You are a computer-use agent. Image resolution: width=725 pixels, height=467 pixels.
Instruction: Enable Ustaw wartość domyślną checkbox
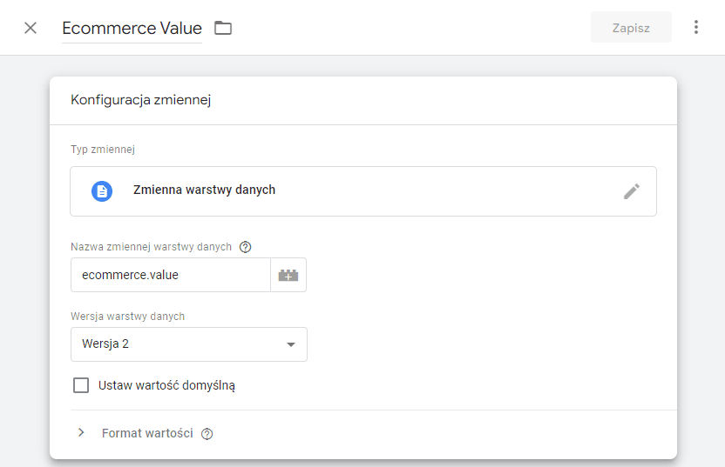click(81, 385)
